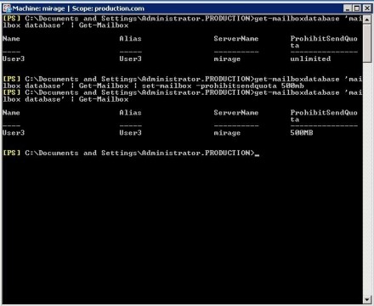Click first 'ServerName' column header
Viewport: 374px width, 306px height.
tap(236, 38)
